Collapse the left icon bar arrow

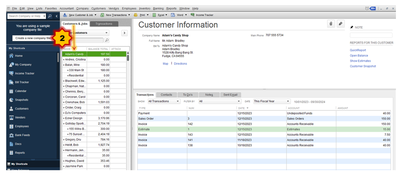click(56, 16)
